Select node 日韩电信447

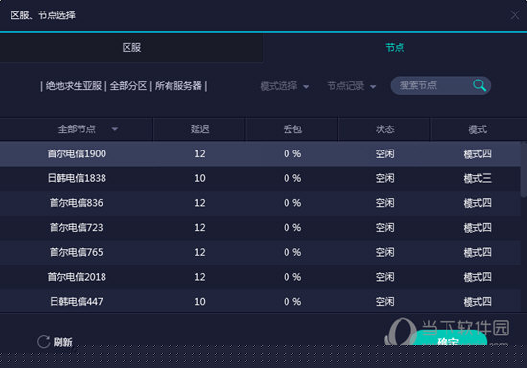(x=261, y=302)
